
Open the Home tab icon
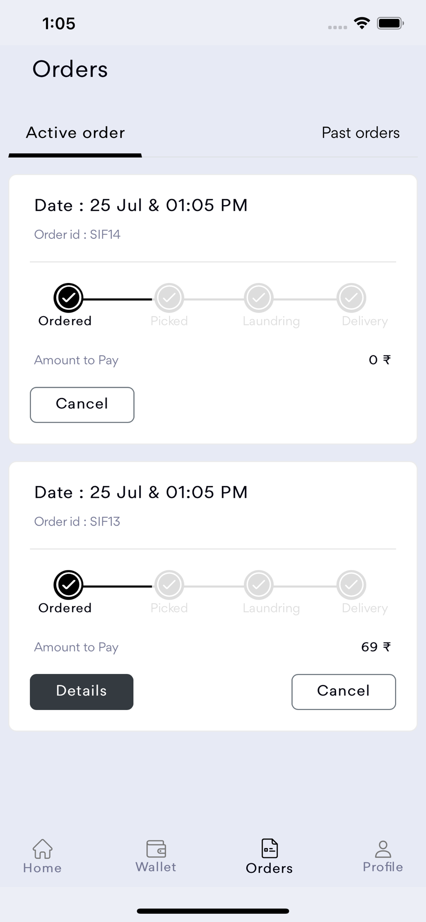coord(42,849)
